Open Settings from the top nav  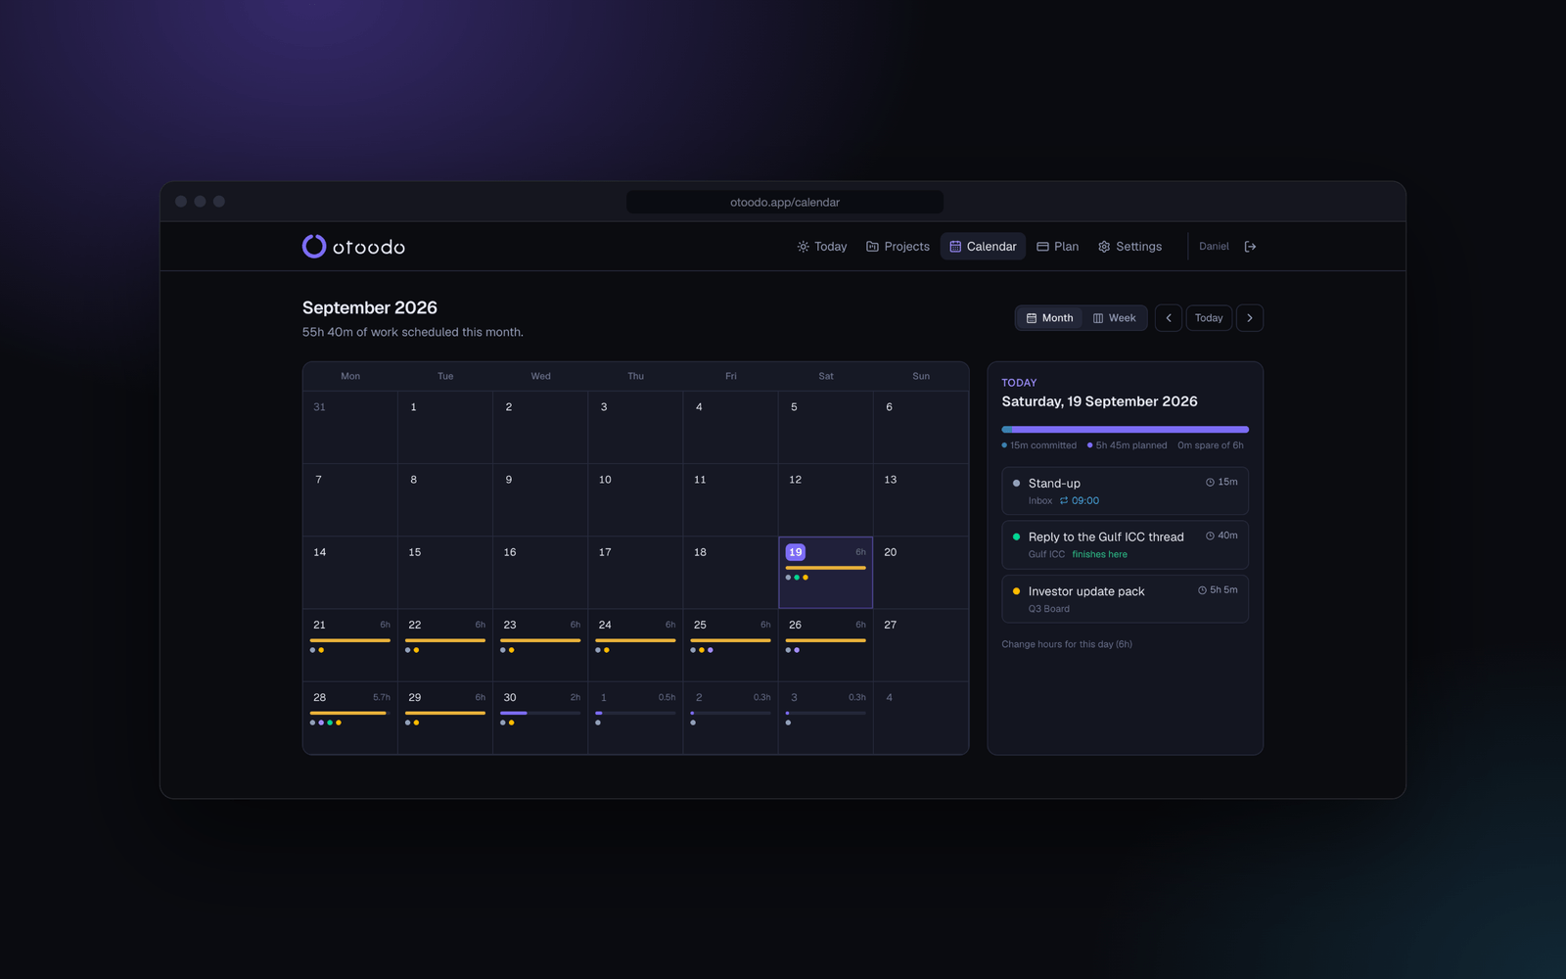click(1129, 247)
